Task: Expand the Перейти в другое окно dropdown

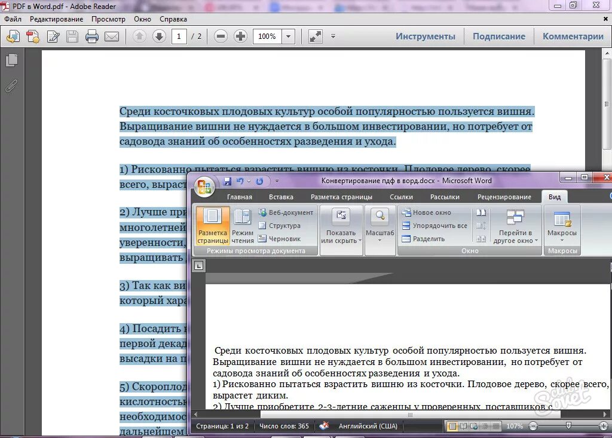Action: click(536, 241)
